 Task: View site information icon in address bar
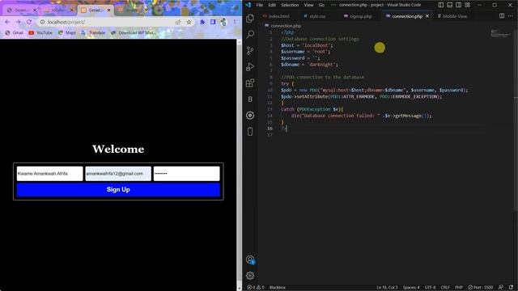coord(42,22)
